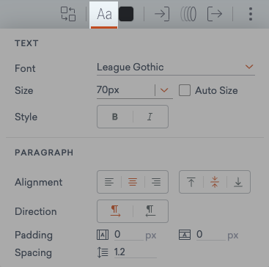Select center horizontal alignment
The height and width of the screenshot is (267, 269).
tap(133, 182)
